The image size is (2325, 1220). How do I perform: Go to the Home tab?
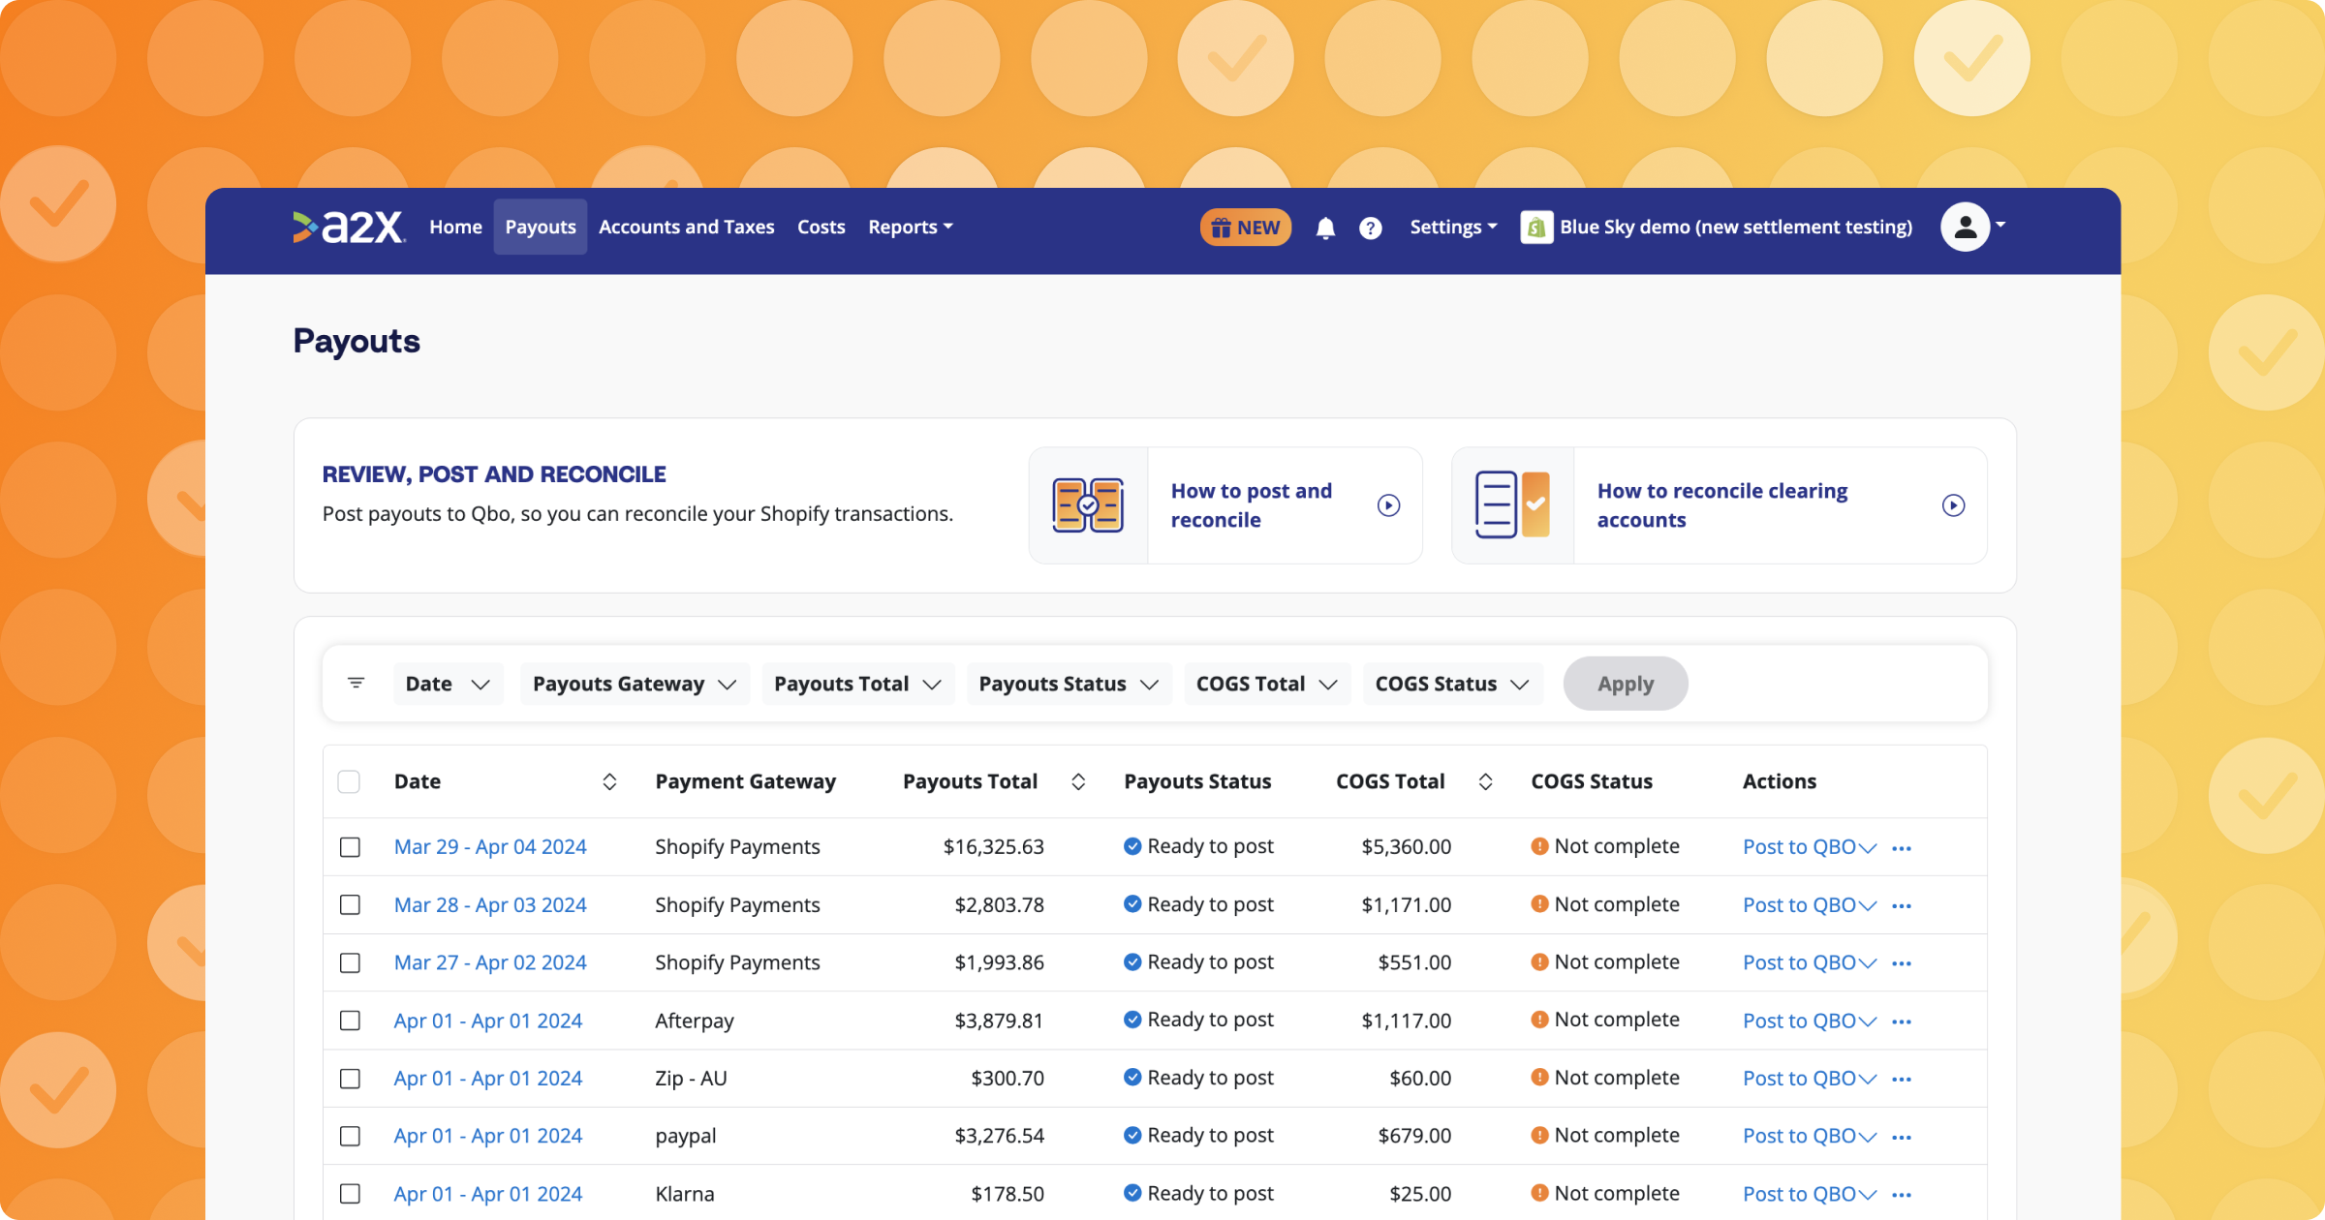[455, 227]
